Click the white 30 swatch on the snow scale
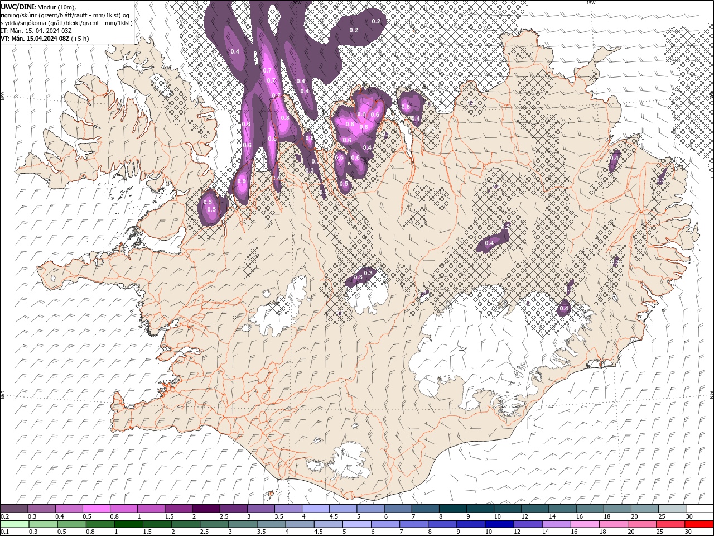714x536 pixels. click(x=699, y=509)
